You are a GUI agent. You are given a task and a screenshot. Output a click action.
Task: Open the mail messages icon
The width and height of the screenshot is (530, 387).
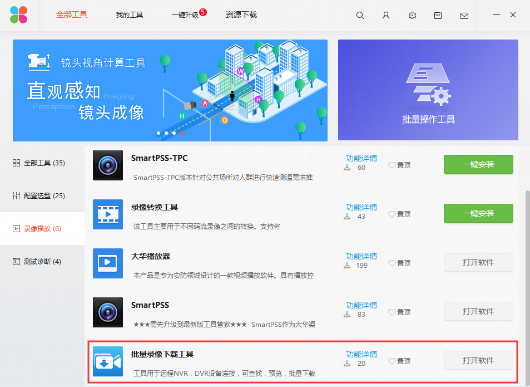[x=464, y=16]
